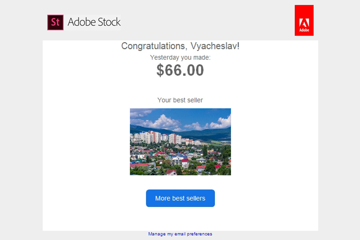Click the word preferences in the footer link
The height and width of the screenshot is (240, 360).
point(200,234)
